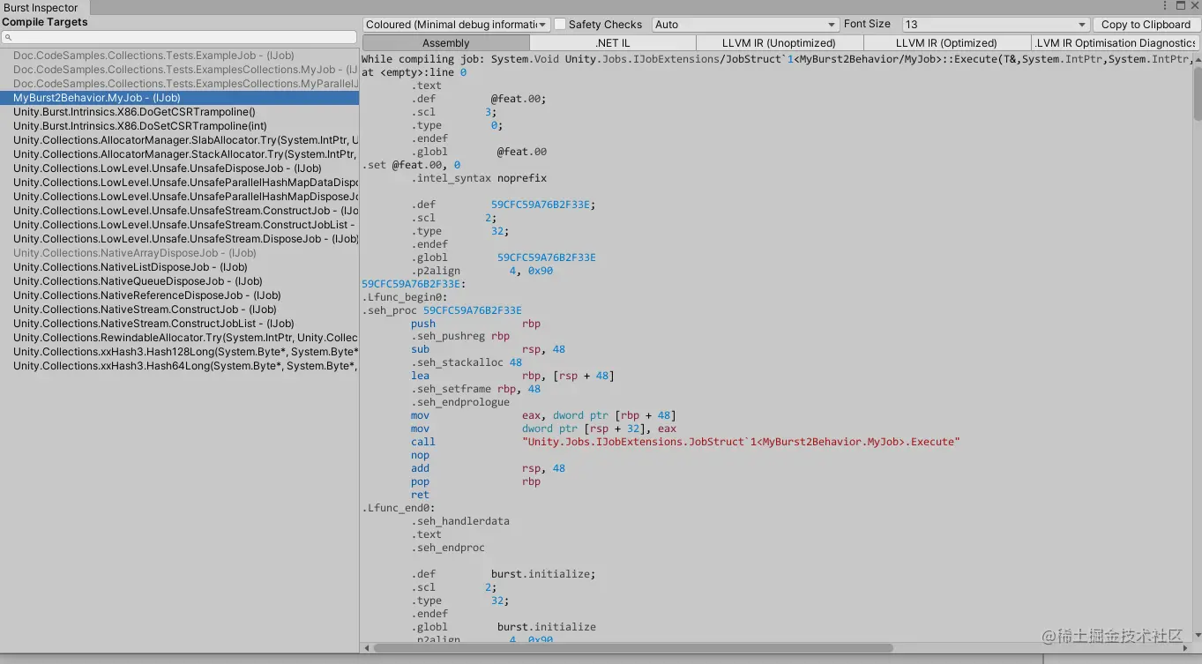1202x664 pixels.
Task: Click the '.set @feat.00, 0' line
Action: [411, 165]
